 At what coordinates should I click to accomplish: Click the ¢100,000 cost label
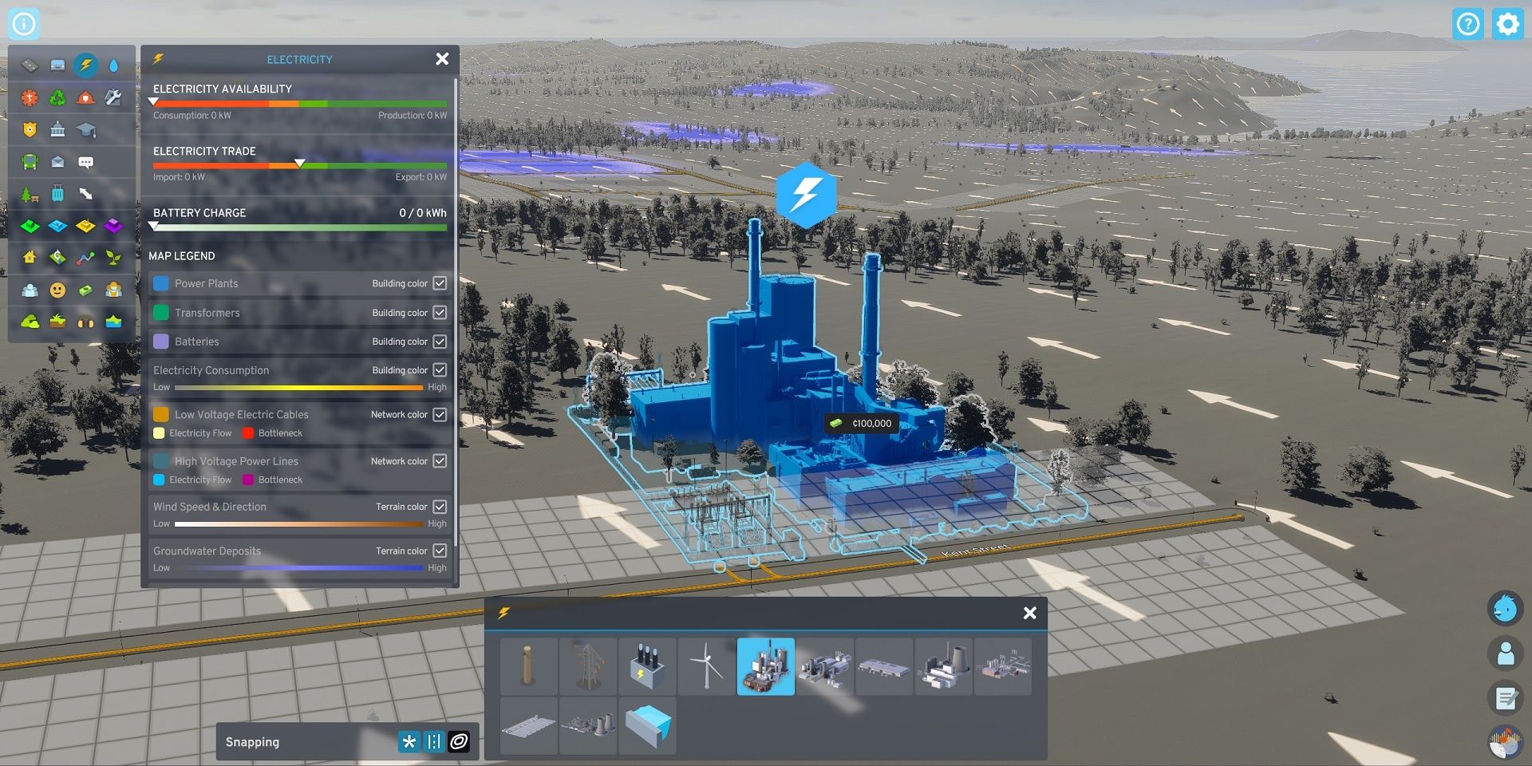[x=862, y=424]
